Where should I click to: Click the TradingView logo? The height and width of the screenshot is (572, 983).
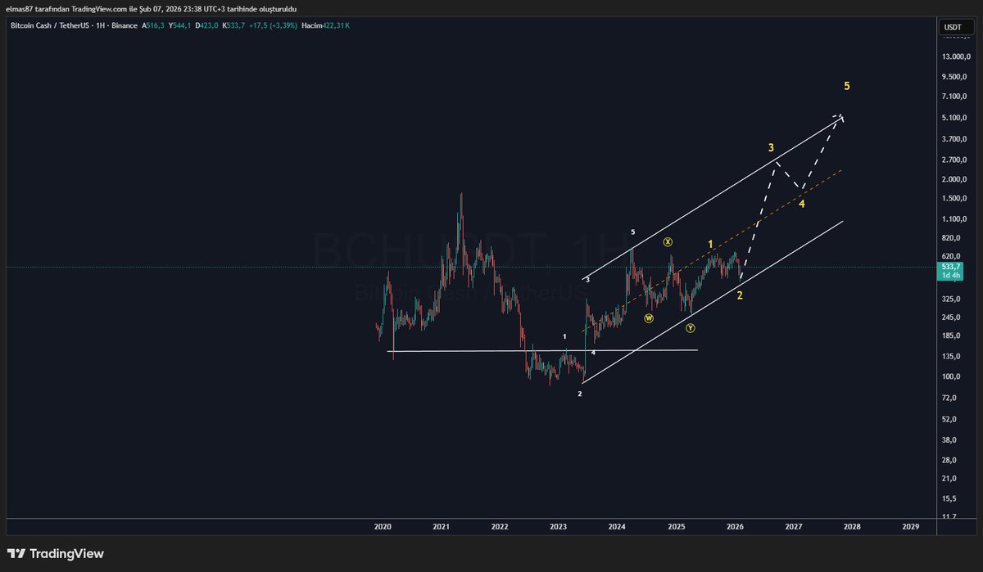coord(57,554)
